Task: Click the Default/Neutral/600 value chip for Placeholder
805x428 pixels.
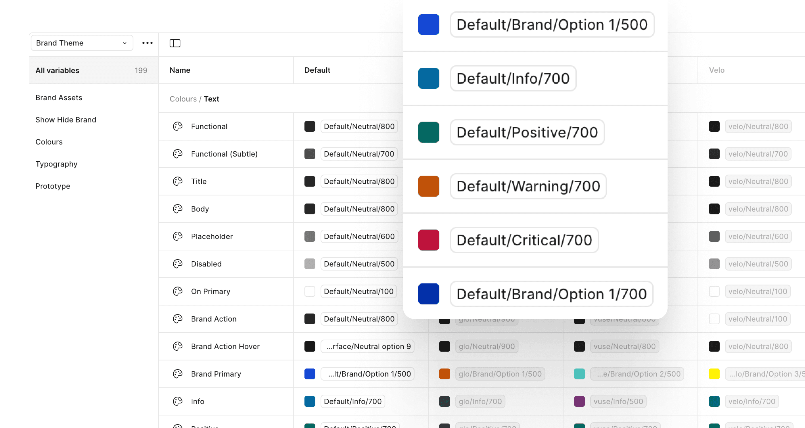Action: pos(359,236)
